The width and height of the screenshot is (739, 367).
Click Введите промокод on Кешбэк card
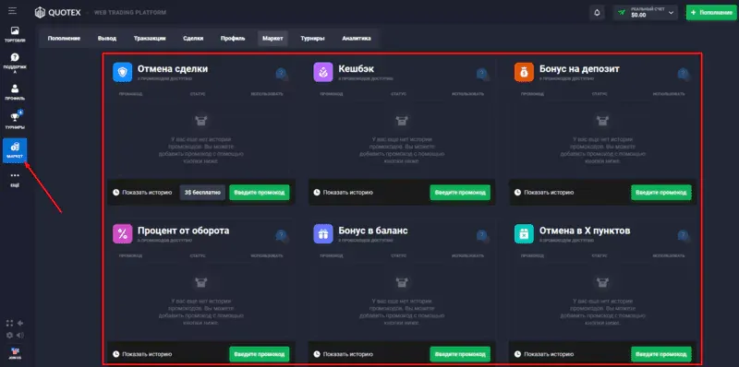click(x=460, y=193)
